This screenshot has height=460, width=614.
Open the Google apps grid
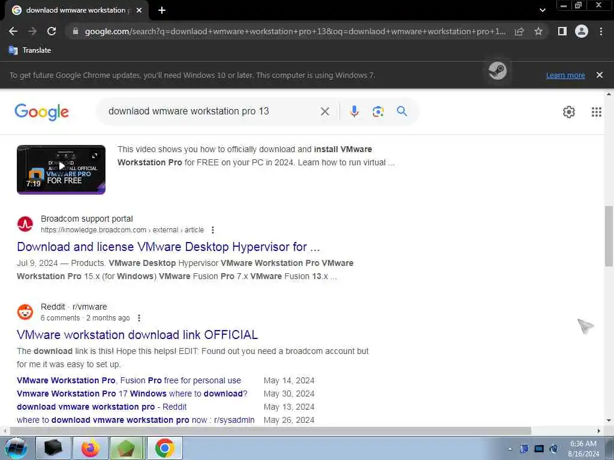click(597, 112)
